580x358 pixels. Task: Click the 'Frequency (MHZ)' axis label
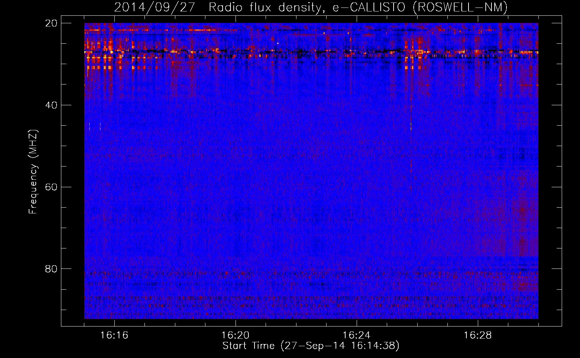point(33,172)
